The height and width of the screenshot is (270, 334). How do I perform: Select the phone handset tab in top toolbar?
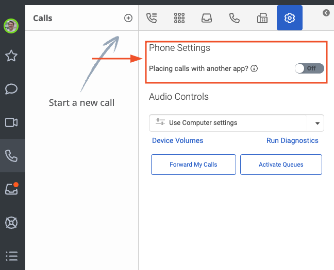click(x=235, y=18)
